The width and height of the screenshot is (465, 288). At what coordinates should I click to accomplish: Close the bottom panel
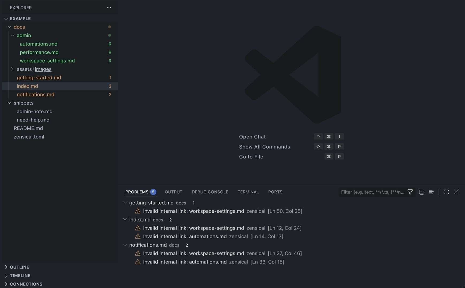[x=456, y=192]
